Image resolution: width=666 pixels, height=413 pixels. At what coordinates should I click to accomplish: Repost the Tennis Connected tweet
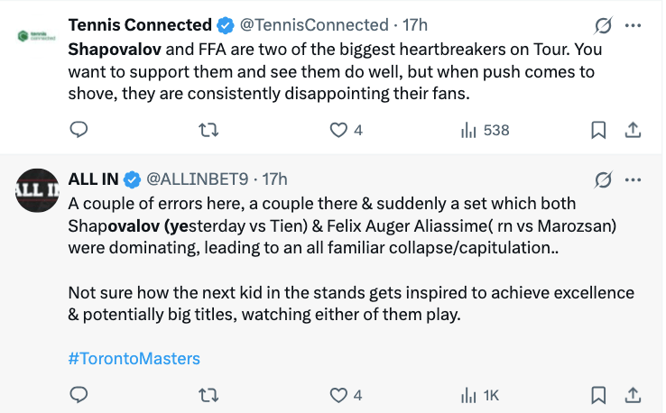(208, 130)
